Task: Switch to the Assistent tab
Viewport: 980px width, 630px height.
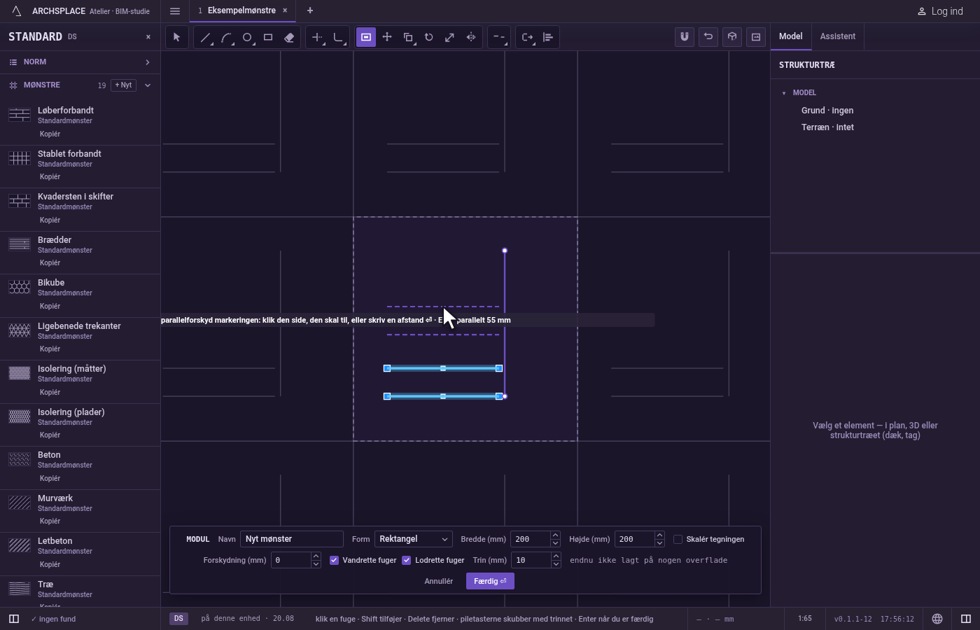Action: click(838, 36)
